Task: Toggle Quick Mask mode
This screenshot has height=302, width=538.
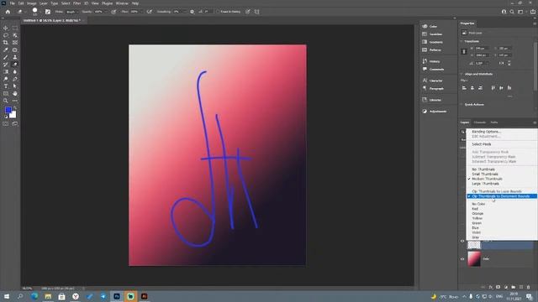Action: 6,123
